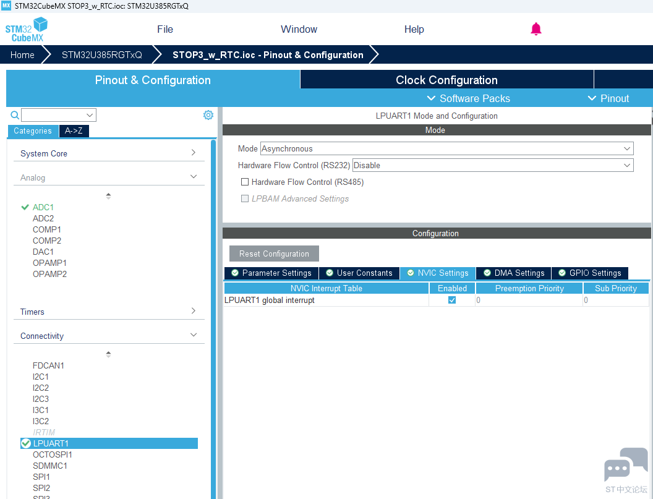Open Hardware Flow Control (RS232) dropdown
Image resolution: width=653 pixels, height=499 pixels.
coord(493,165)
